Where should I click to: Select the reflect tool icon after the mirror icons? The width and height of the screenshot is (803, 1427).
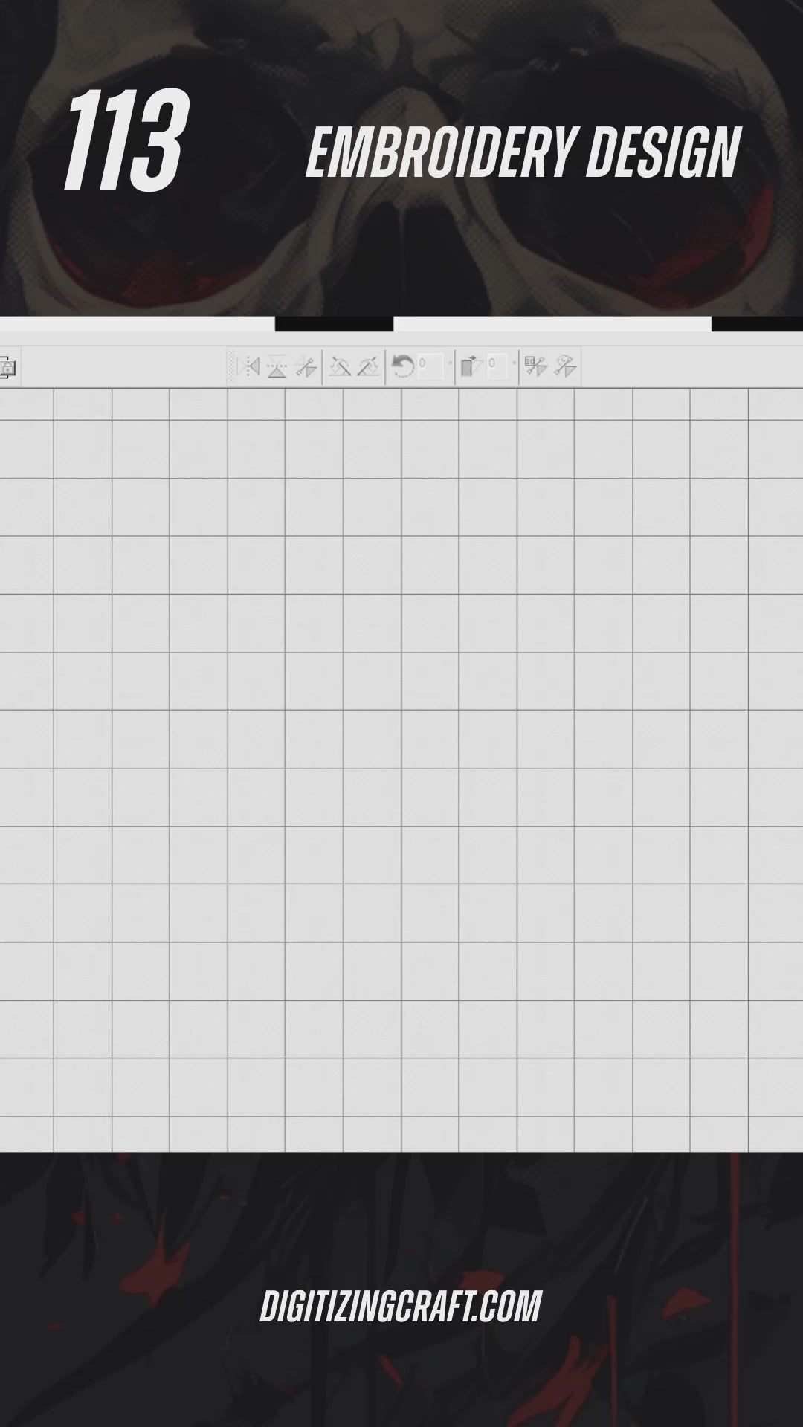click(x=305, y=366)
